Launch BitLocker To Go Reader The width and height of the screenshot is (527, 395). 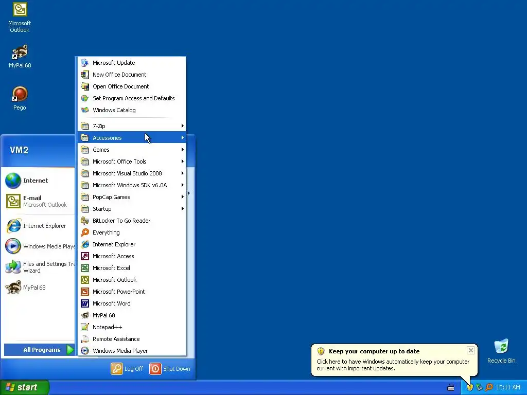coord(131,221)
